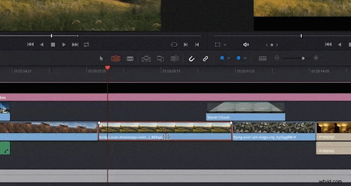Select the P1050763 audio clip
Screen dimensions: 351x186
tap(333, 148)
